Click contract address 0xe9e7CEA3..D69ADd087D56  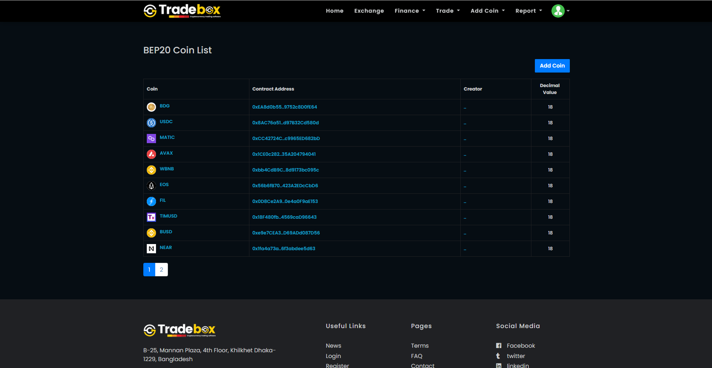[x=286, y=233]
